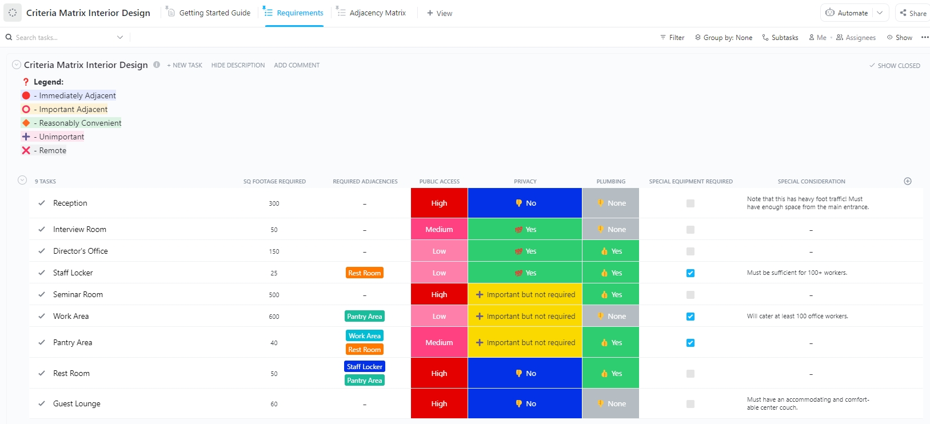930x424 pixels.
Task: Open the Privacy dropdown for Seminar Room
Action: tap(525, 294)
